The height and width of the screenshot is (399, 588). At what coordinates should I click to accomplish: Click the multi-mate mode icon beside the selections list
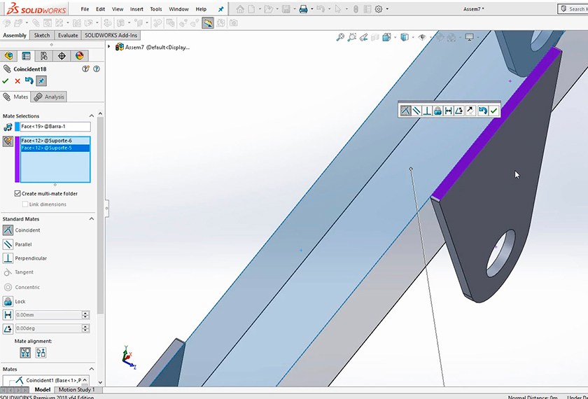click(x=8, y=141)
